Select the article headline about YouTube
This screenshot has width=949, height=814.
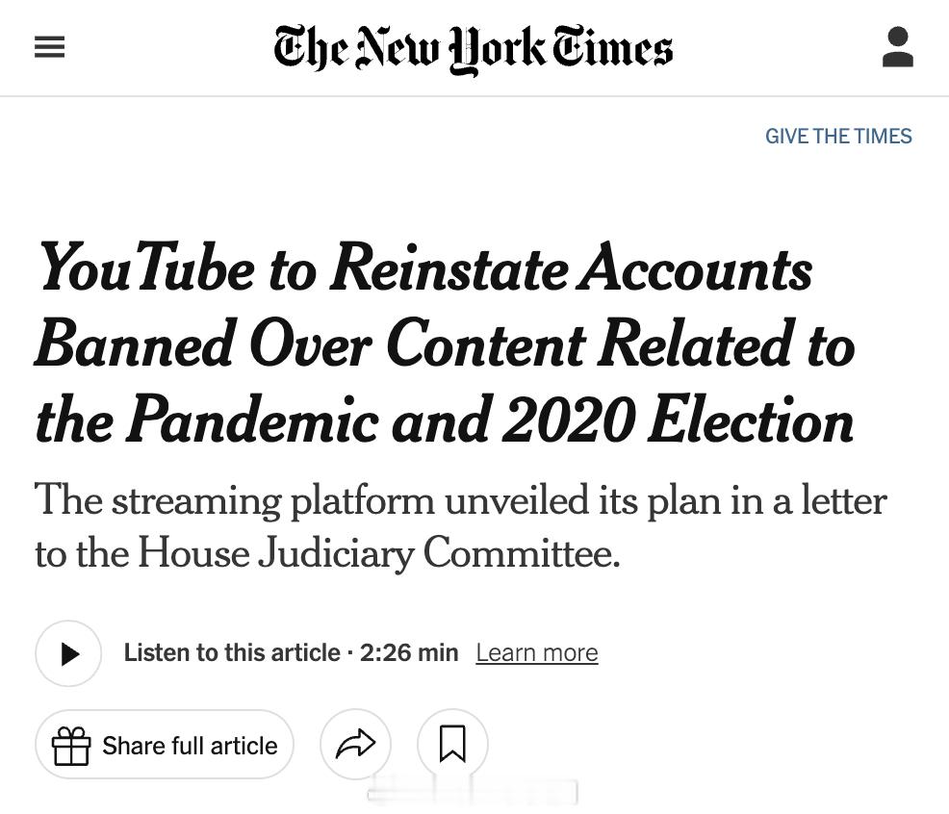445,344
